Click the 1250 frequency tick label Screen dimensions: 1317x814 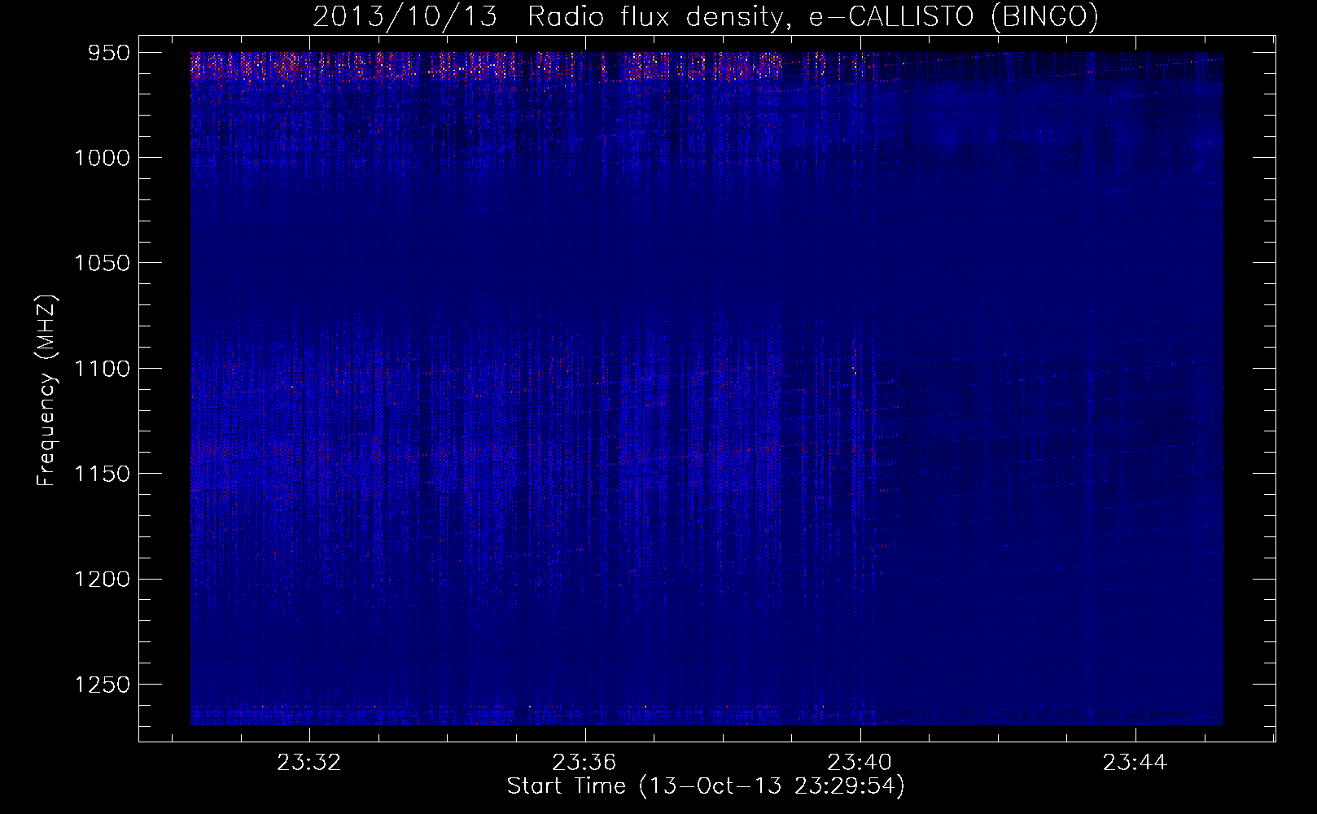[103, 685]
